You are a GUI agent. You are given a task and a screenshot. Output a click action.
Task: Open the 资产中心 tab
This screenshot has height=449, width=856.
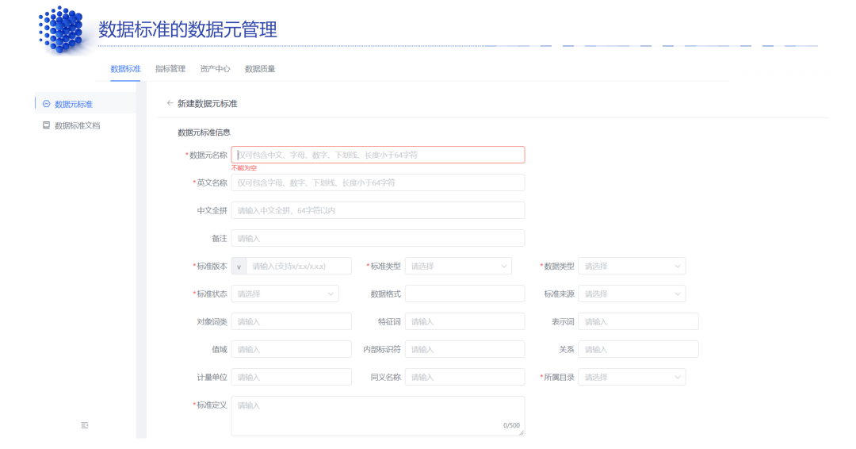[215, 69]
